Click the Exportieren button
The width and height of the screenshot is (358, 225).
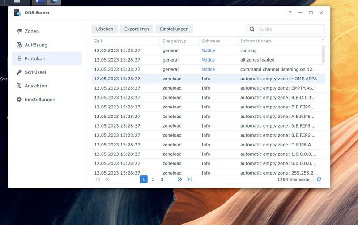coord(136,29)
